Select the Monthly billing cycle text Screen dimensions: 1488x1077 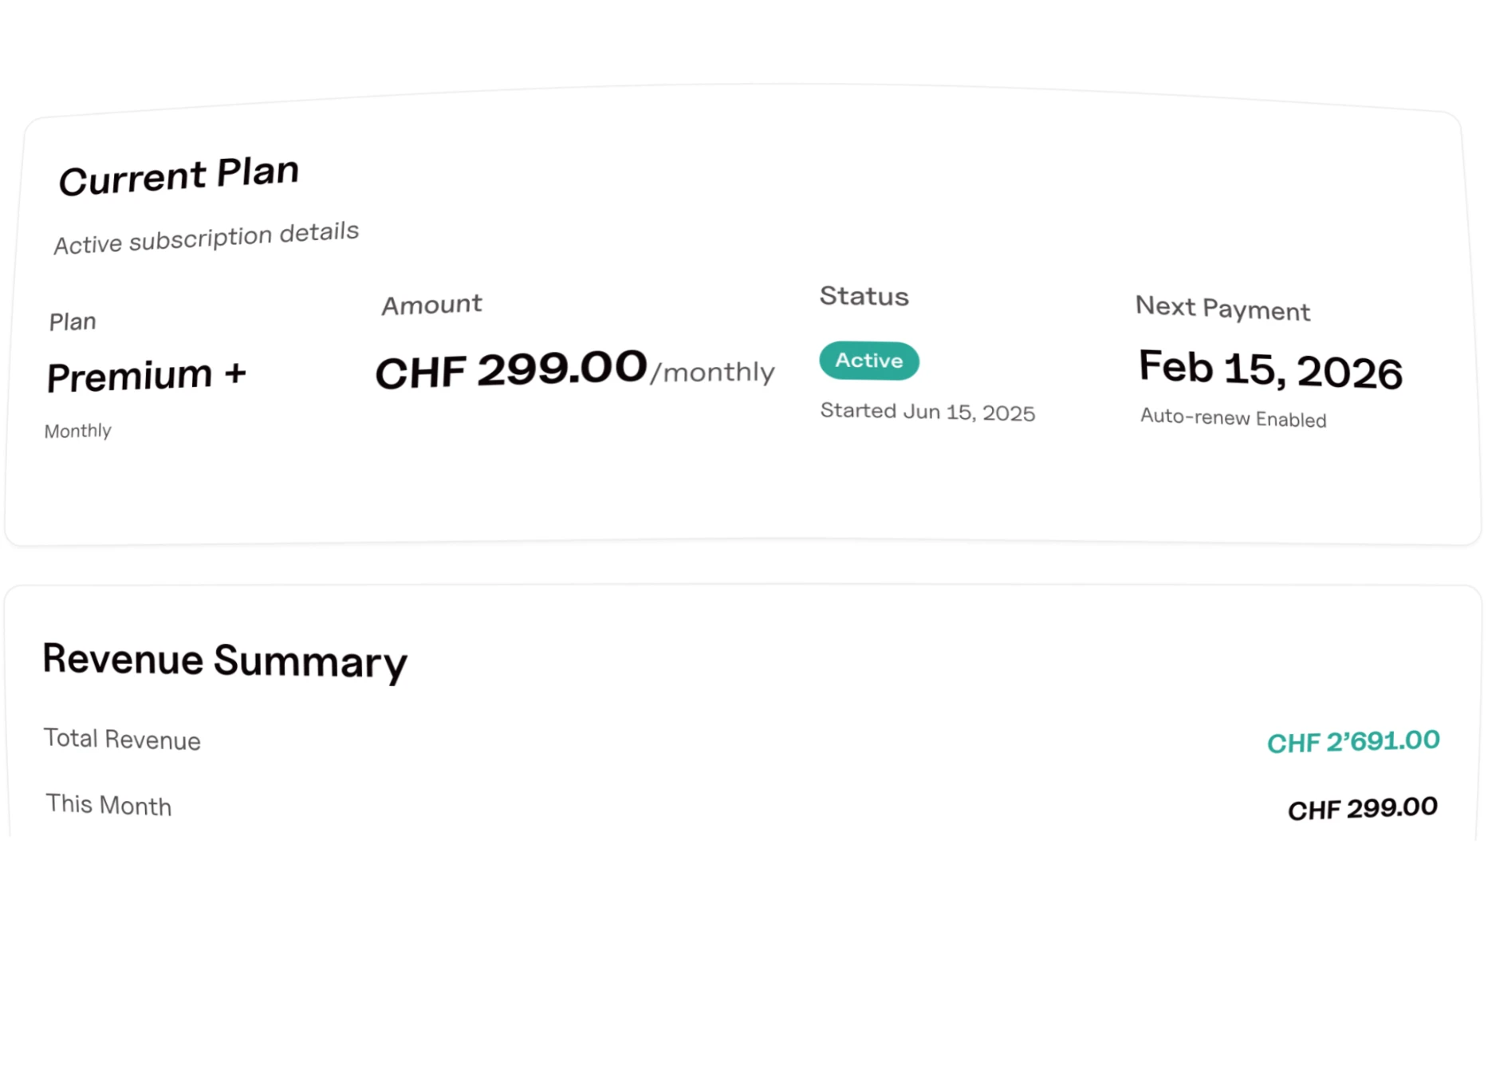[x=78, y=430]
